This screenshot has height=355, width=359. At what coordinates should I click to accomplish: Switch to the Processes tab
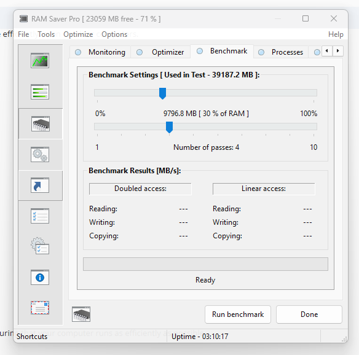coord(281,52)
